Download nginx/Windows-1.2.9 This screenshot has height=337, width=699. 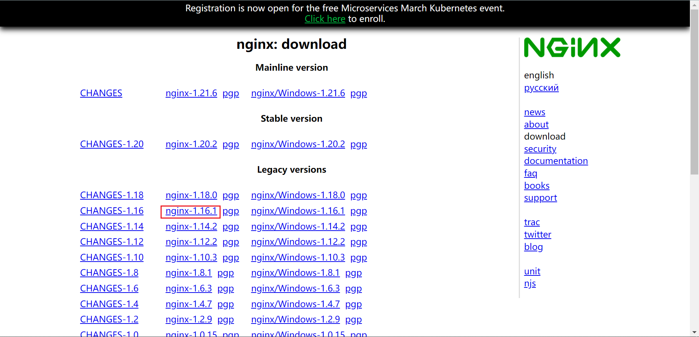point(295,319)
